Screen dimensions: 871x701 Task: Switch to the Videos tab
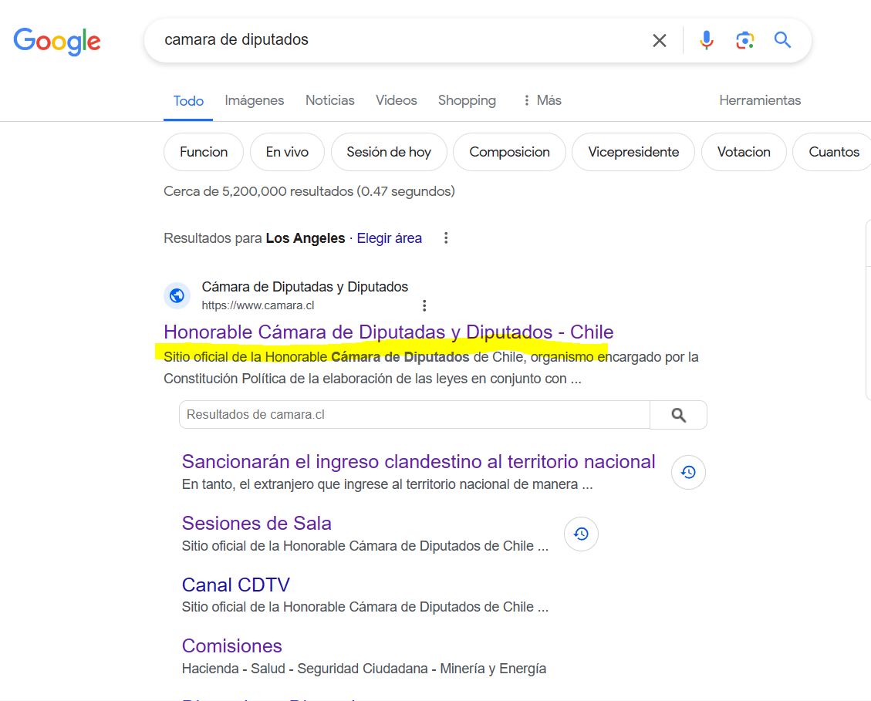tap(396, 100)
